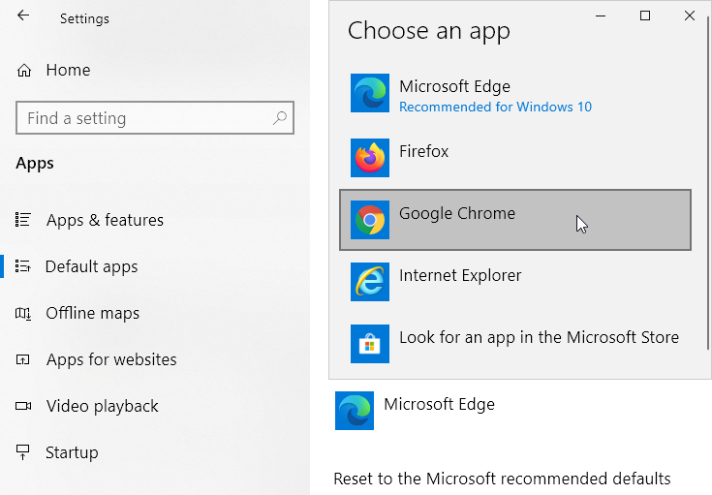This screenshot has width=712, height=495.
Task: Choose Internet Explorer from the list
Action: (x=515, y=282)
